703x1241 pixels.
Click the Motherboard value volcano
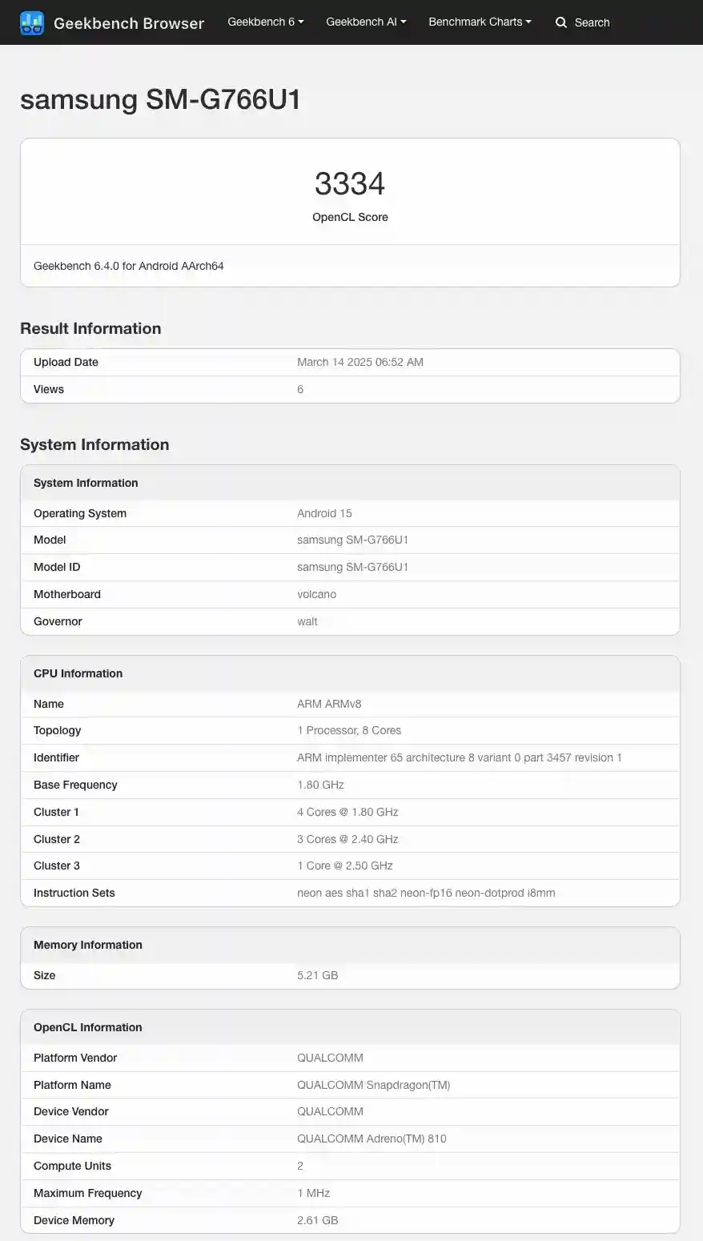[x=316, y=594]
